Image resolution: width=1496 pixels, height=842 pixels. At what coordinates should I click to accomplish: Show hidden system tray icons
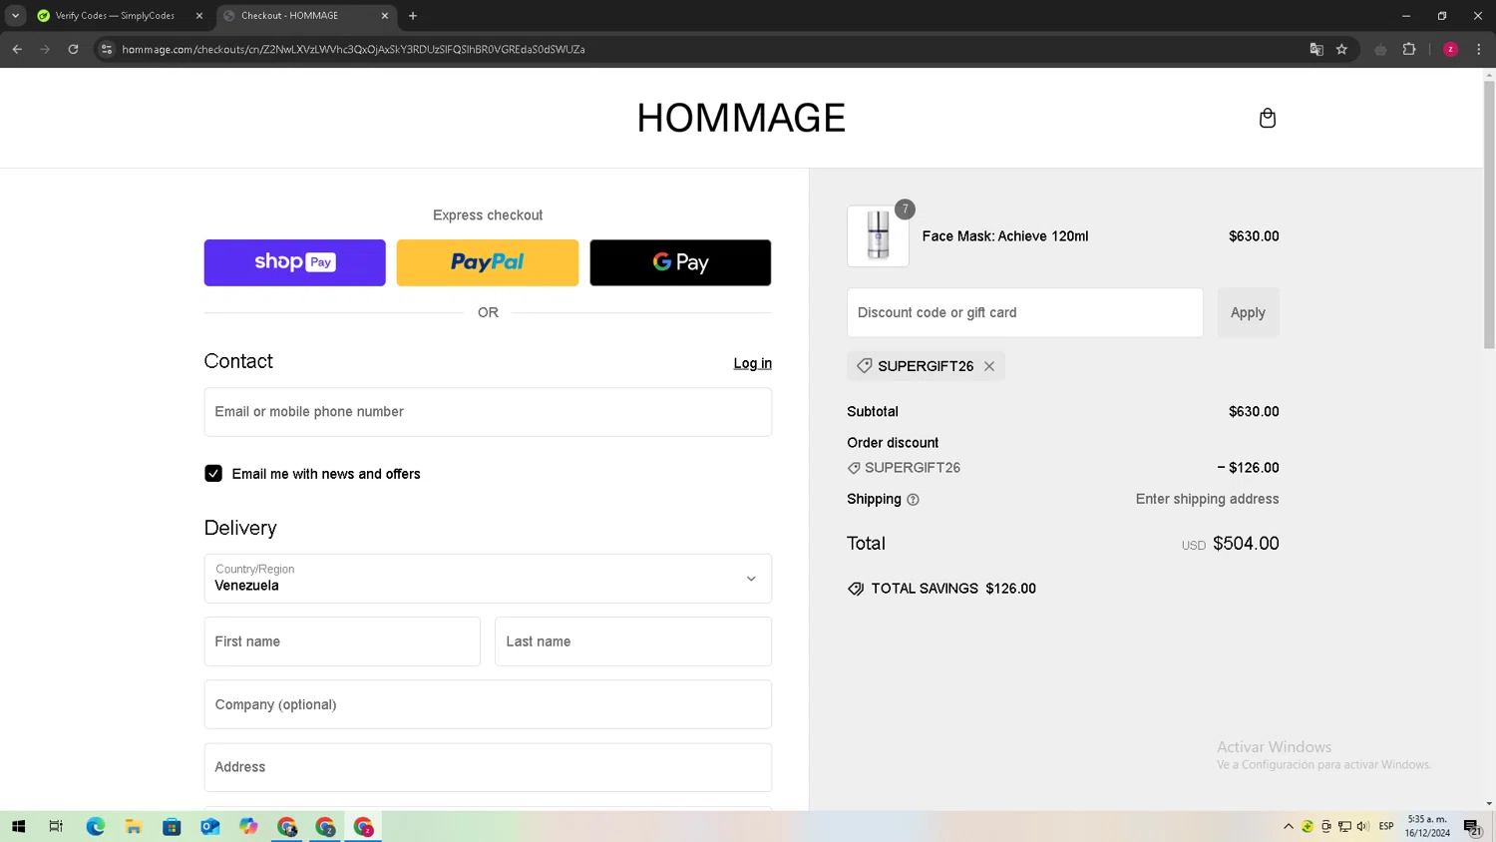[x=1289, y=826]
